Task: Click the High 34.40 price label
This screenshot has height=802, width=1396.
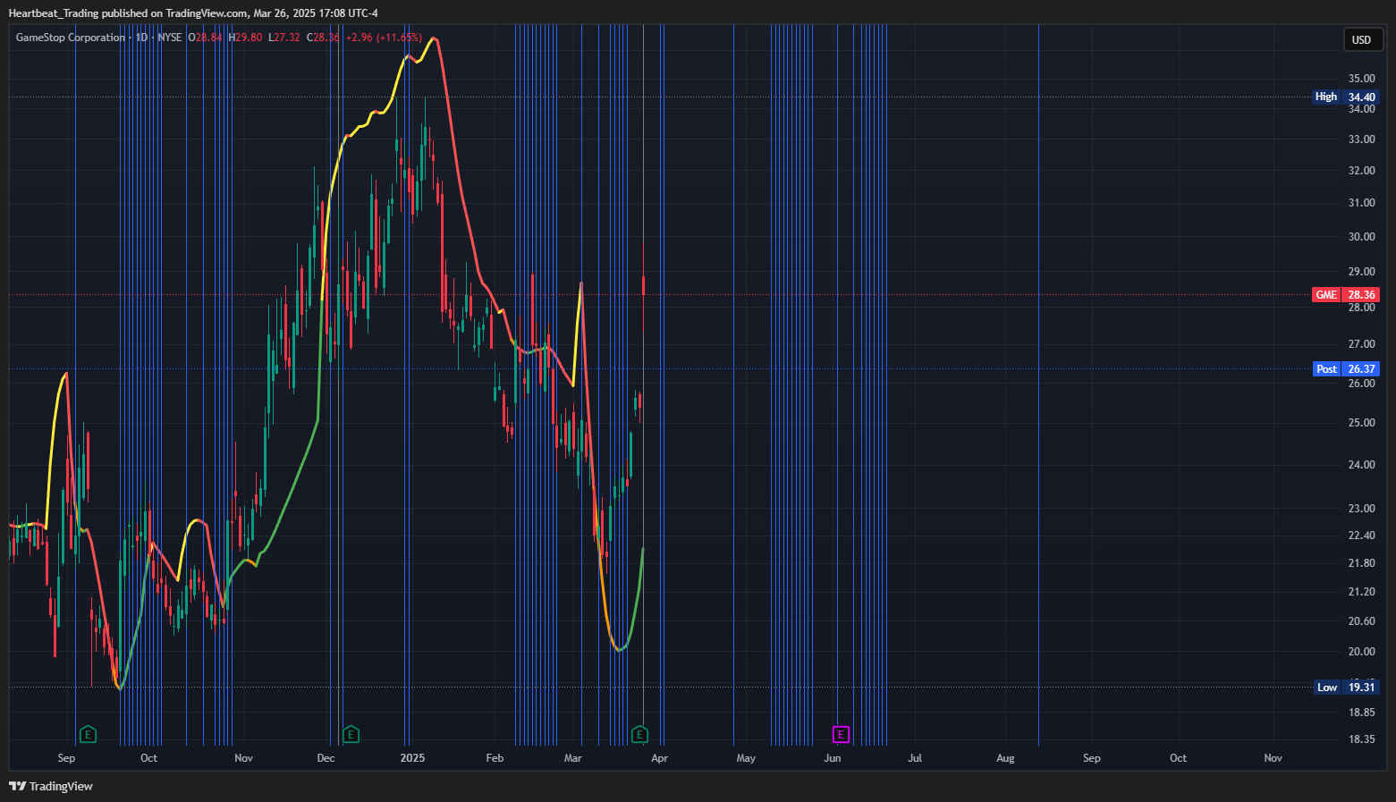Action: (1346, 97)
